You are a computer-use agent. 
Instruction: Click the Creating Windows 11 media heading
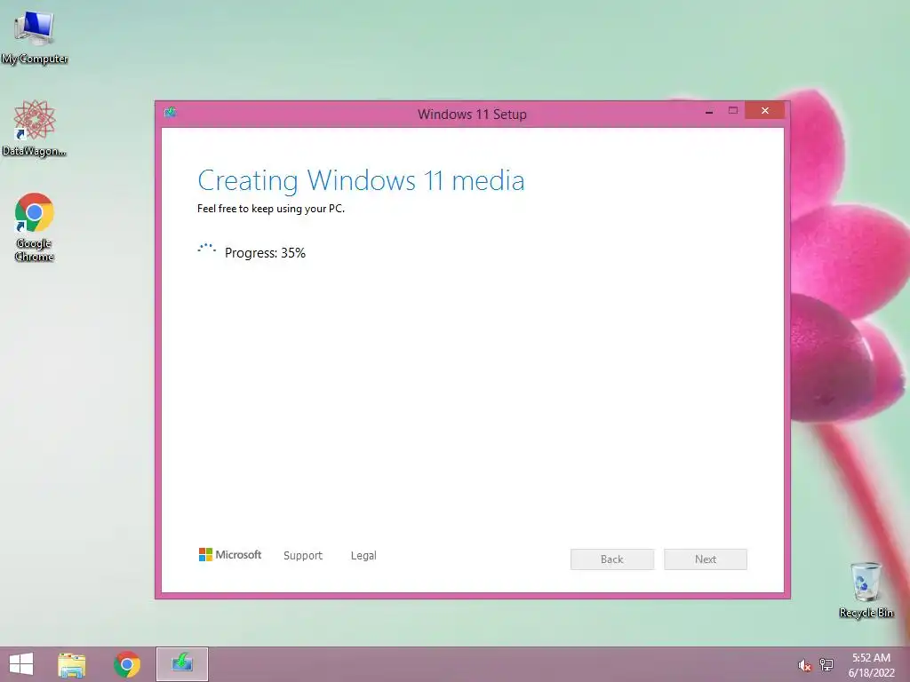(x=361, y=180)
